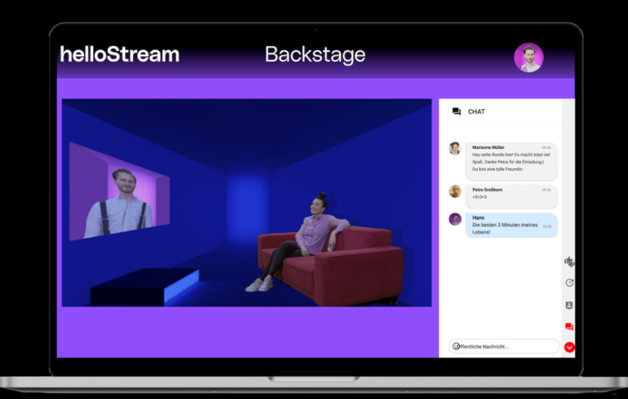
Task: Select Hans's message 'Die besten 3 Minuten'
Action: click(x=511, y=225)
